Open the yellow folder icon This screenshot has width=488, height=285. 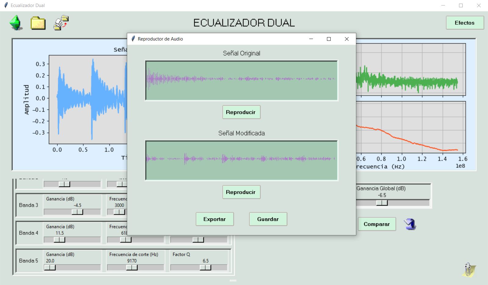pos(38,23)
